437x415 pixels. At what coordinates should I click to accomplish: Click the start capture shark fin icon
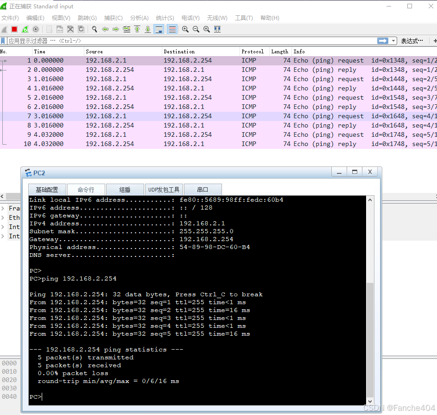(4, 29)
